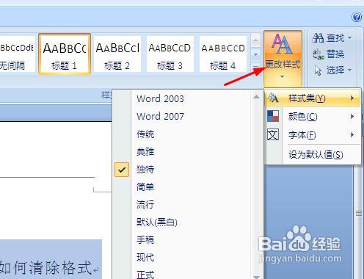Screen dimensions: 364x279
Task: Click the style set list's down arrow
Action: pos(256,277)
